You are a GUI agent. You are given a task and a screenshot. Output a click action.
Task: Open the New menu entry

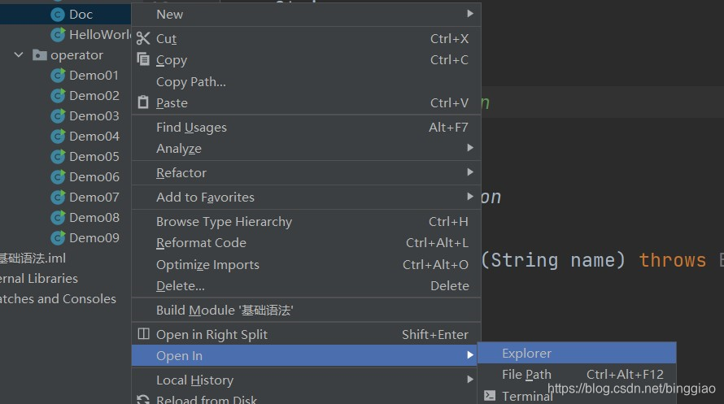pos(306,15)
